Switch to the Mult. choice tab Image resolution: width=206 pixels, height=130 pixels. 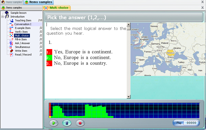(x=57, y=8)
